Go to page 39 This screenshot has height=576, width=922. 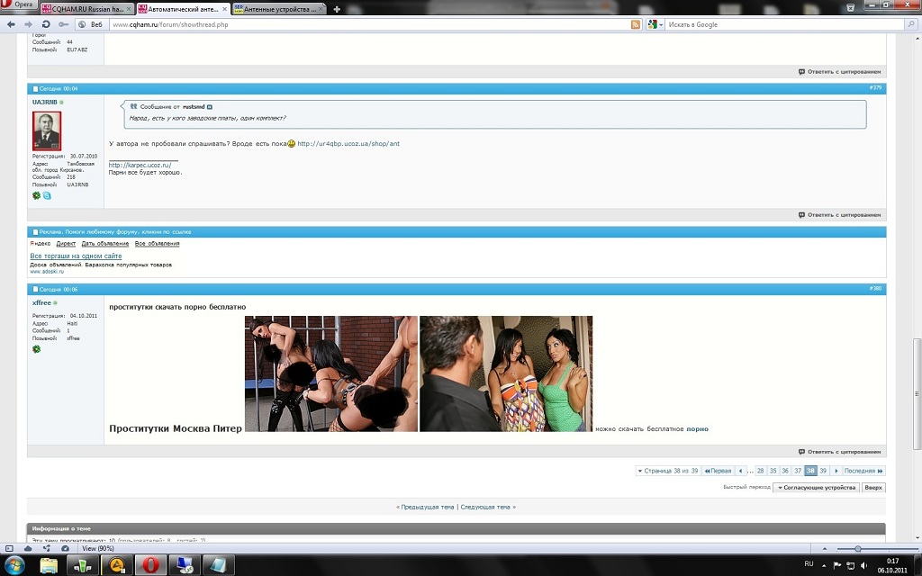[x=823, y=471]
